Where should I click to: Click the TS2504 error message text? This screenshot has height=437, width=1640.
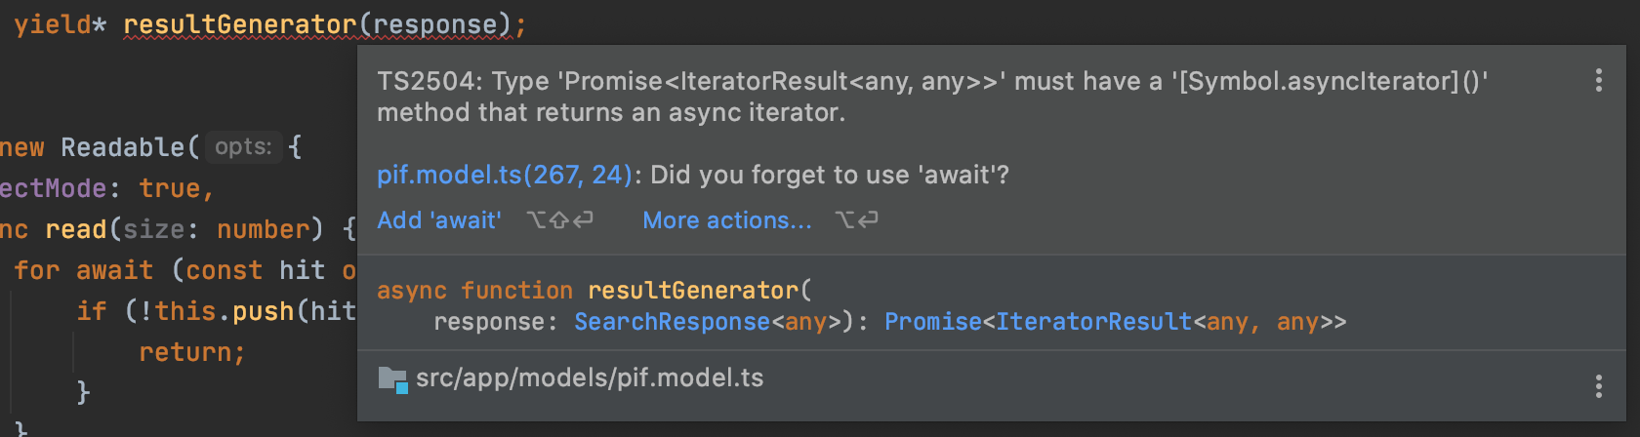(x=932, y=96)
